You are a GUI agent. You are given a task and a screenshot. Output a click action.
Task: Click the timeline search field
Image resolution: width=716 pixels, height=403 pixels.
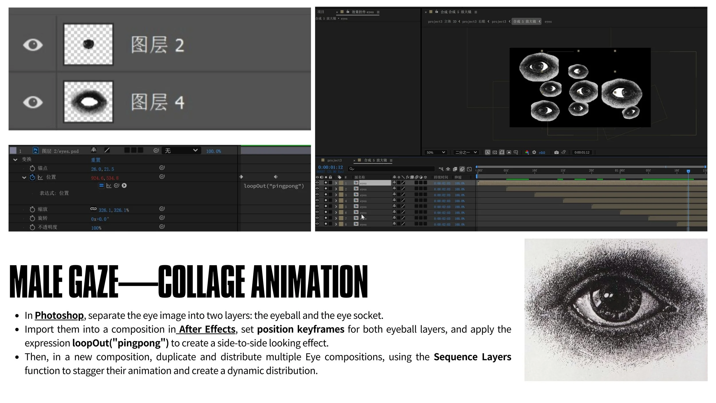point(391,169)
